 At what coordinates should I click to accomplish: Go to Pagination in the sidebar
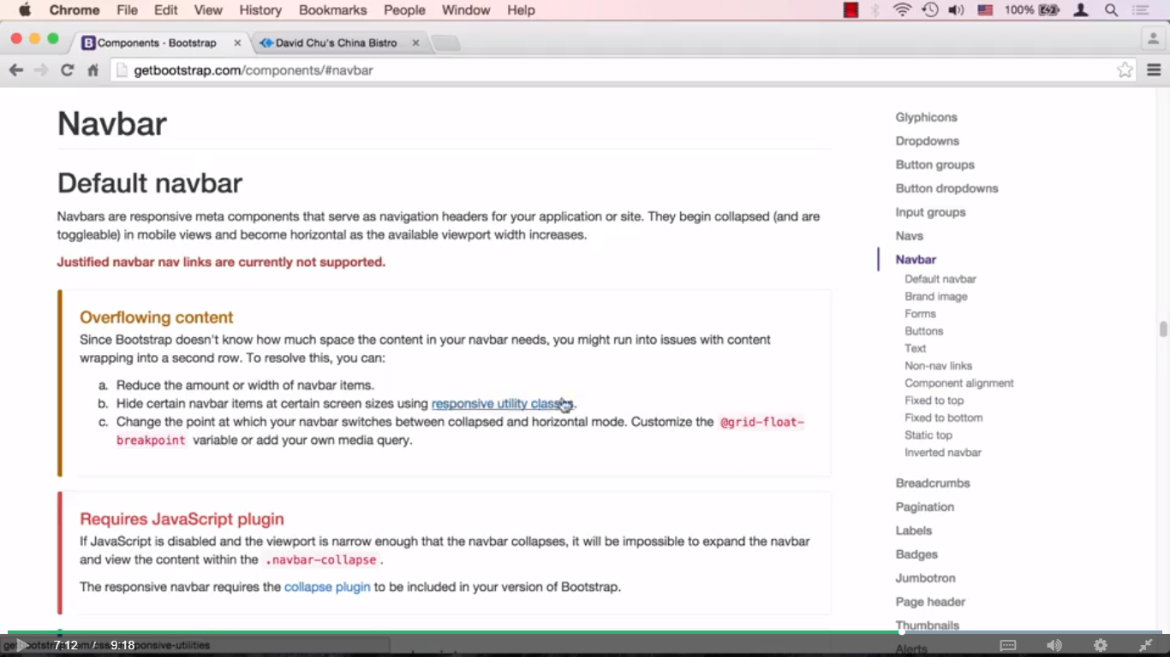click(925, 507)
